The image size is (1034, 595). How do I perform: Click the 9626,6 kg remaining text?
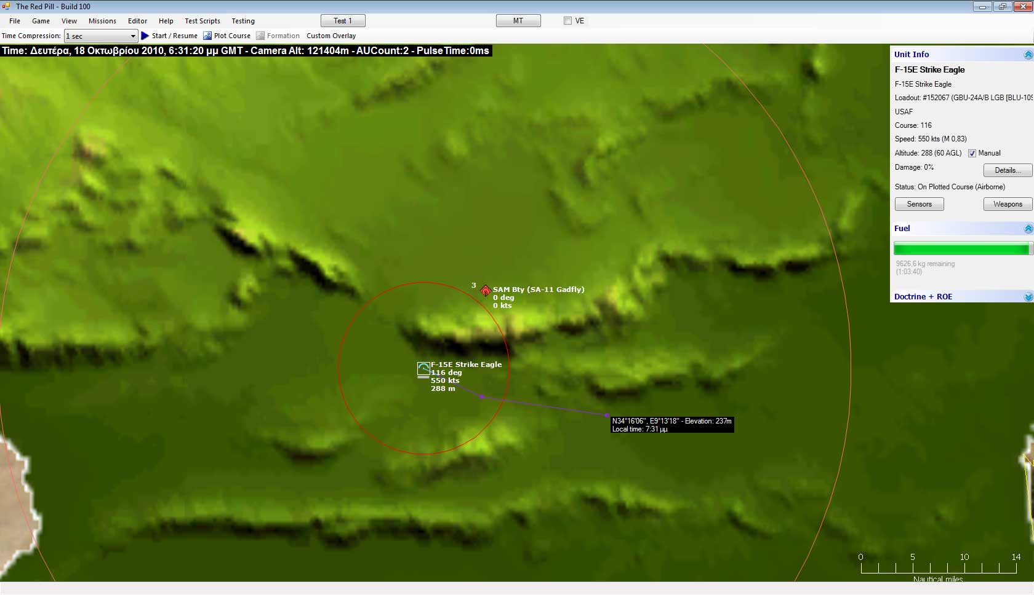point(925,264)
